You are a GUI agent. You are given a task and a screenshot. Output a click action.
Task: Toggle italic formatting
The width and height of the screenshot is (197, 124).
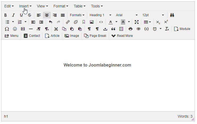click(13, 15)
